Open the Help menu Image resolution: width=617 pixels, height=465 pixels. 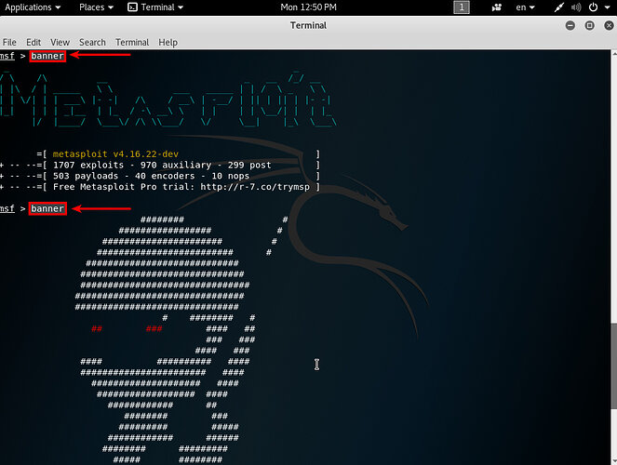[x=168, y=42]
